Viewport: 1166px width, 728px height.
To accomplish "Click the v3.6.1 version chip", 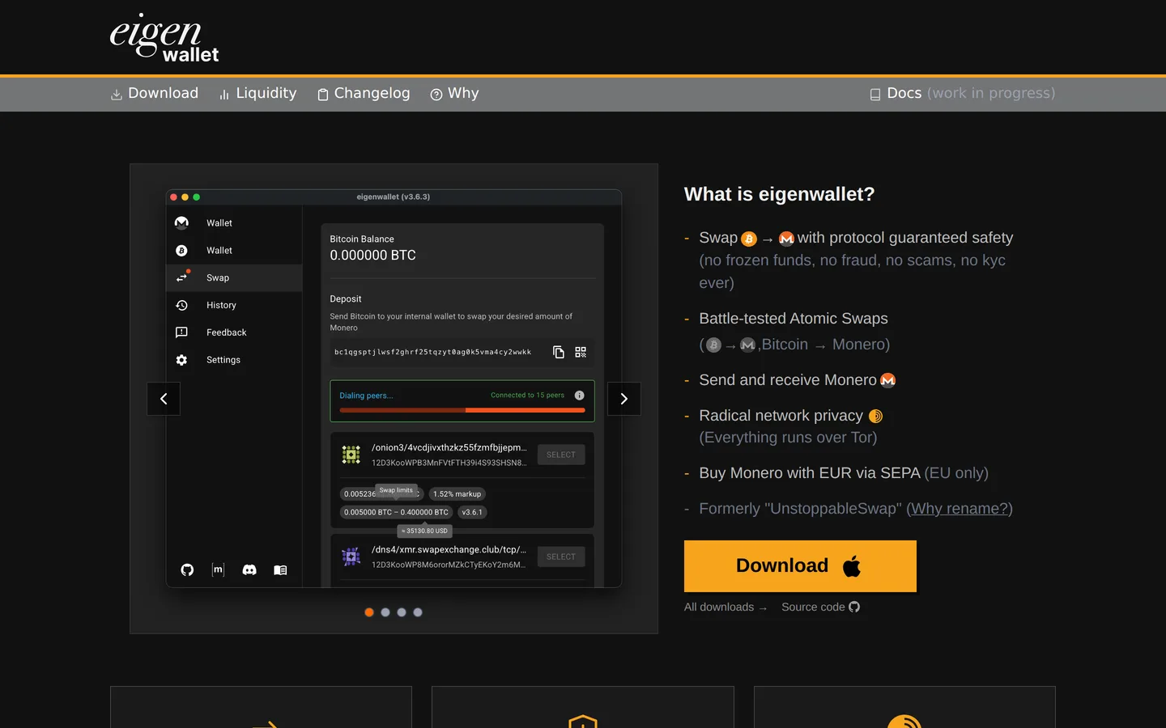I will point(472,512).
